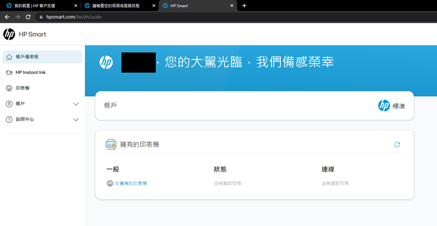
Task: Click the white HP logo in the blue banner
Action: (x=106, y=62)
